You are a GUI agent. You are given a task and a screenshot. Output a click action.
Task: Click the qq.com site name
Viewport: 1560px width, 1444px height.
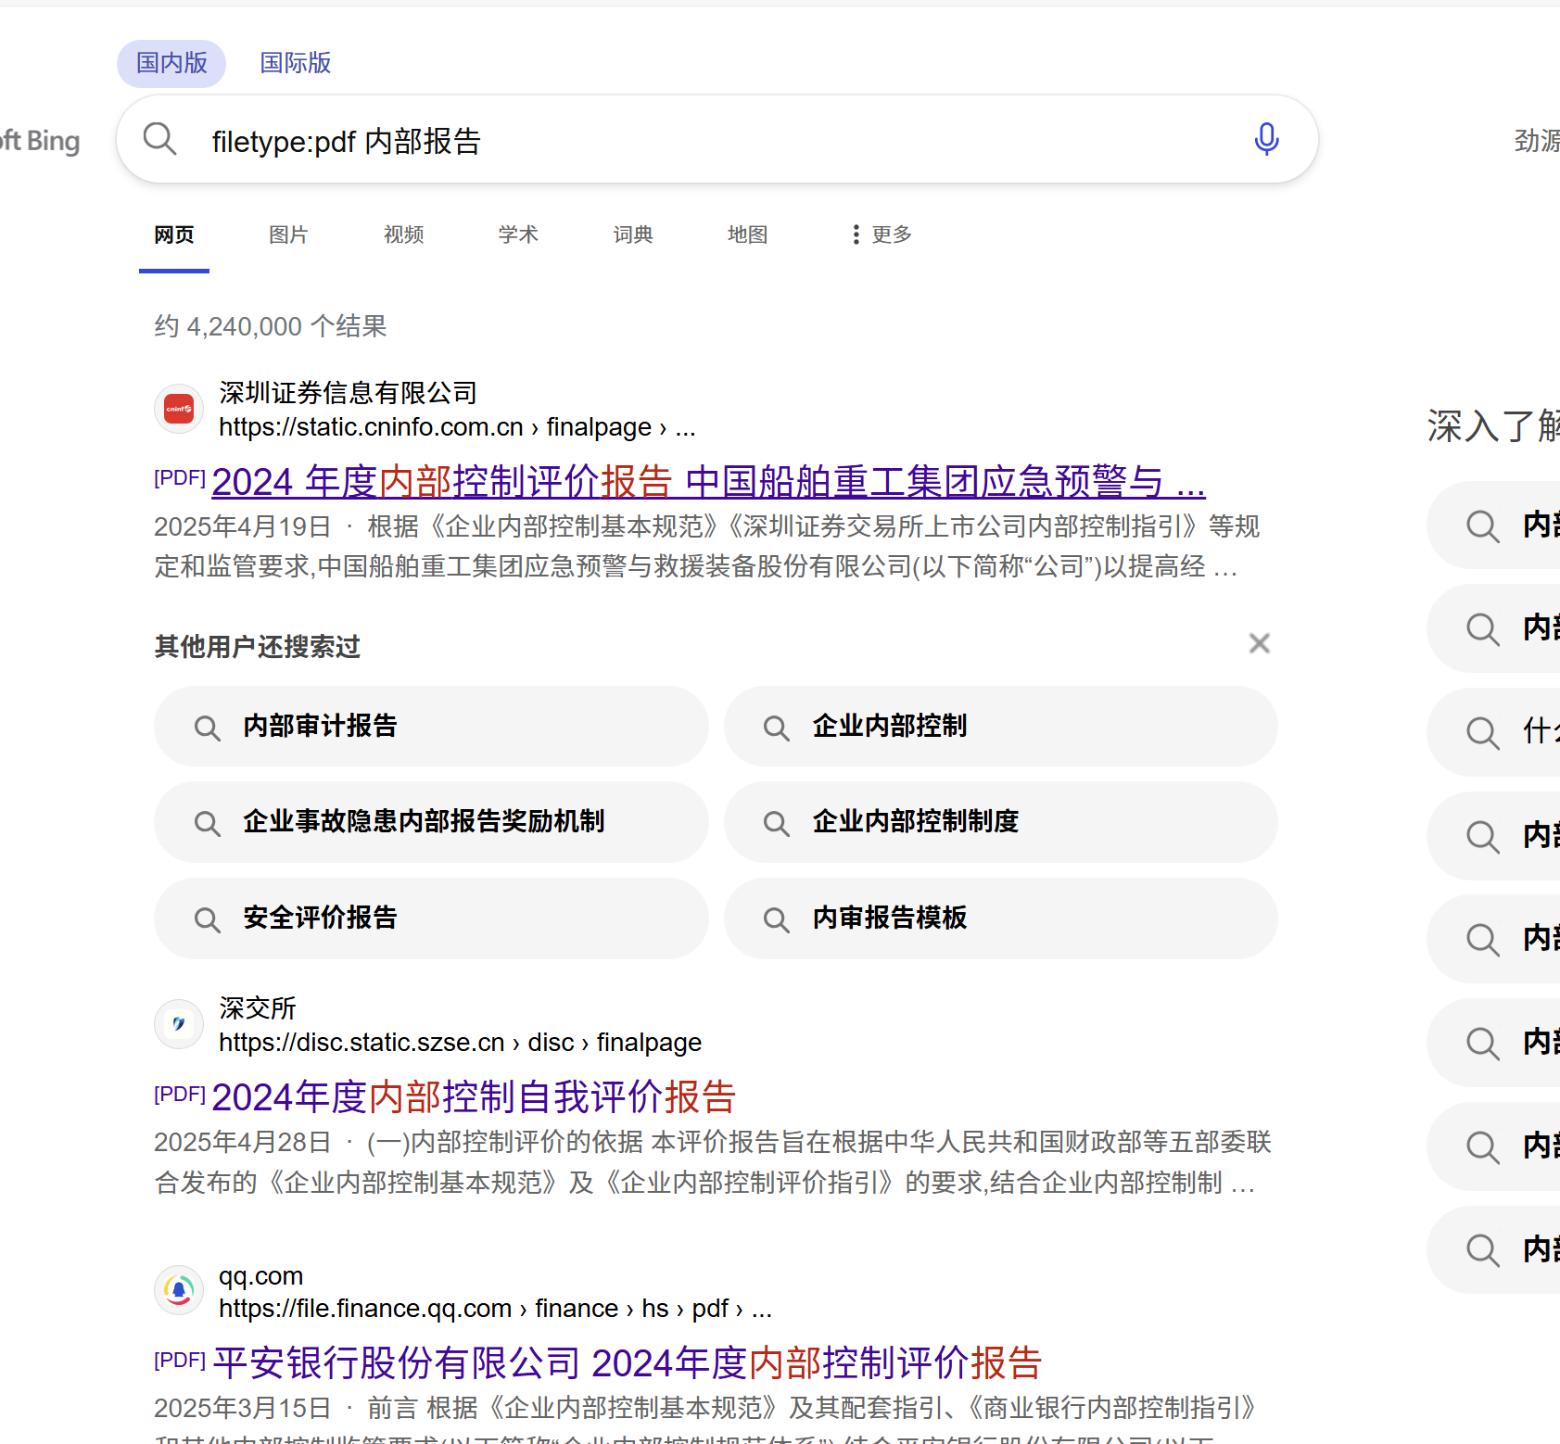click(260, 1276)
